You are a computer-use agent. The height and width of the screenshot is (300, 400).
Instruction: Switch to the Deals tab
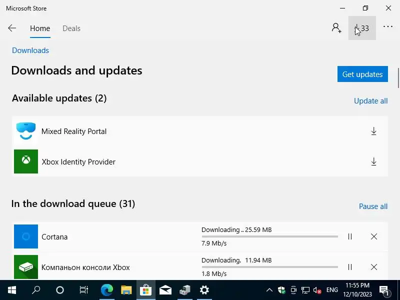pyautogui.click(x=71, y=28)
